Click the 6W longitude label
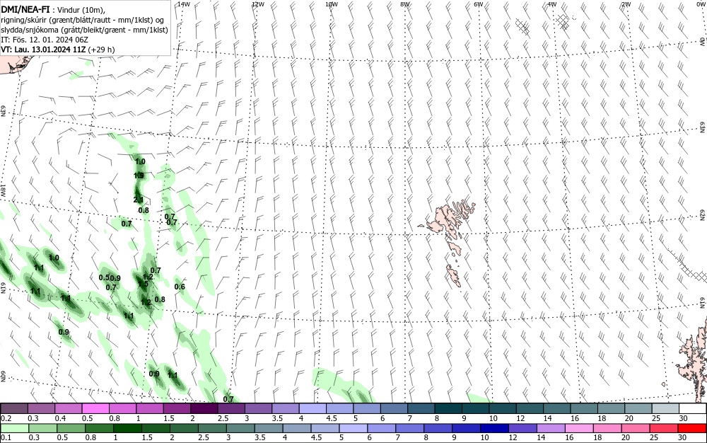 pos(479,4)
